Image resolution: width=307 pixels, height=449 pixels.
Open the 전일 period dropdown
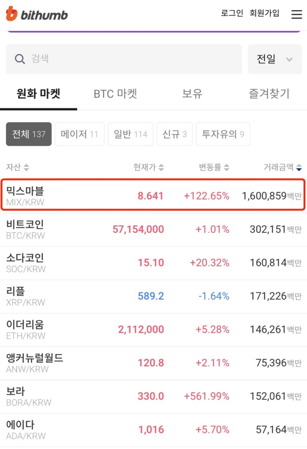coord(274,59)
